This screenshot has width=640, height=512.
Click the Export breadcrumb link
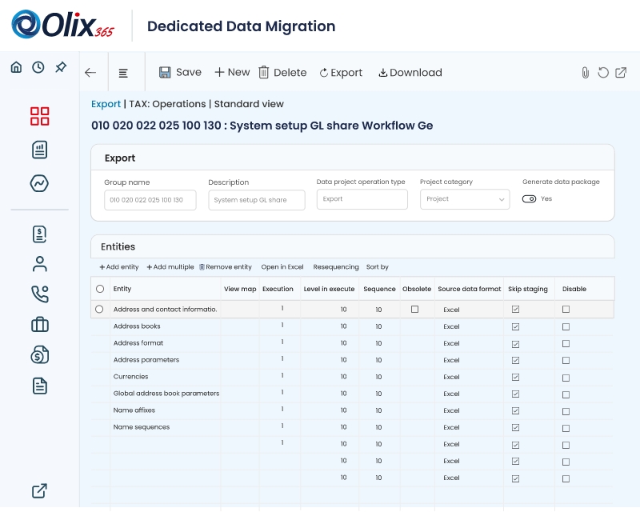[x=106, y=104]
